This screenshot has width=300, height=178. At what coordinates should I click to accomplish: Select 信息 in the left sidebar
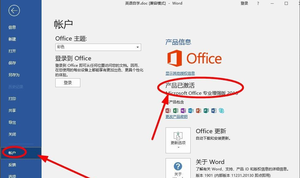(x=12, y=27)
